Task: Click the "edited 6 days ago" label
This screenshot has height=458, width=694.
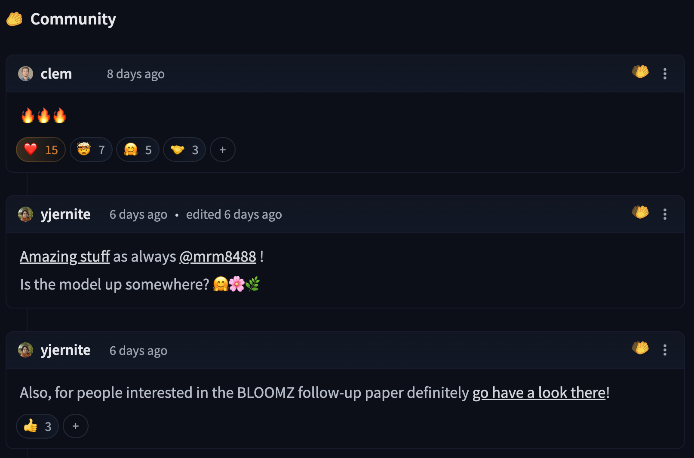Action: (x=234, y=214)
